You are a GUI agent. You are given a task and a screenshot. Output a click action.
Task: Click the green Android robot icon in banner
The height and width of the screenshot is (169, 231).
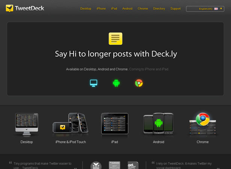click(x=116, y=83)
